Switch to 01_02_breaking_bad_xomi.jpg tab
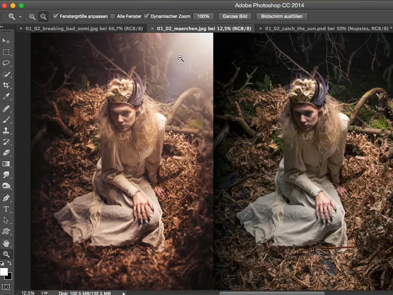393x295 pixels. (x=84, y=29)
